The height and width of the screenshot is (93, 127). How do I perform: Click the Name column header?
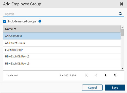point(62,29)
